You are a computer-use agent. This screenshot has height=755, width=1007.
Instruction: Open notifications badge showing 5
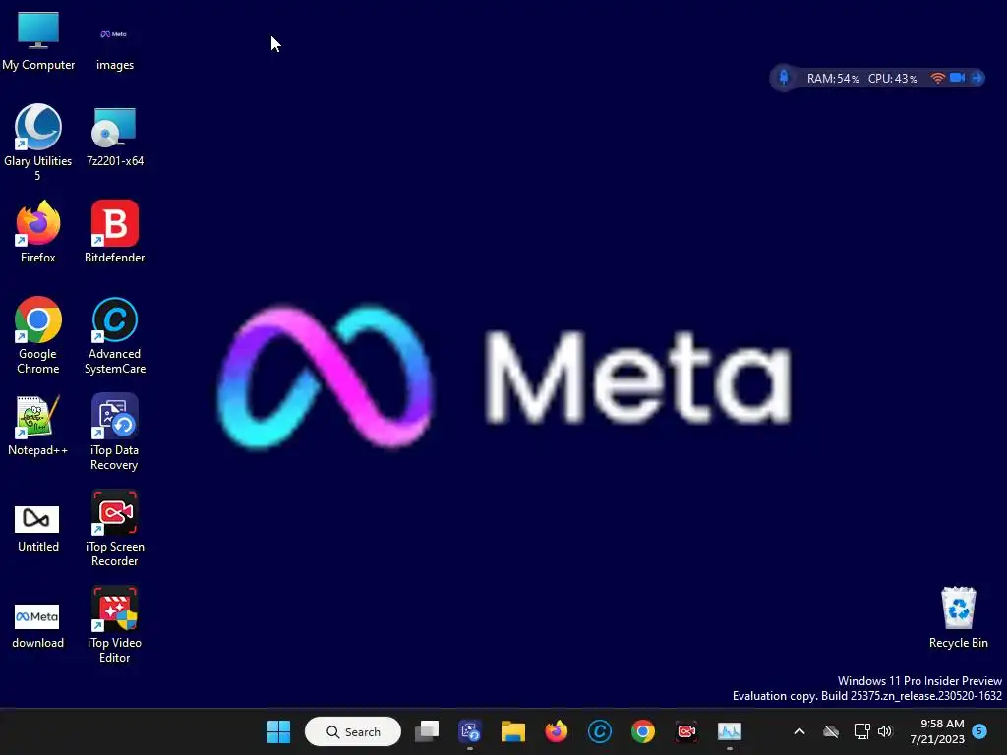(x=979, y=730)
